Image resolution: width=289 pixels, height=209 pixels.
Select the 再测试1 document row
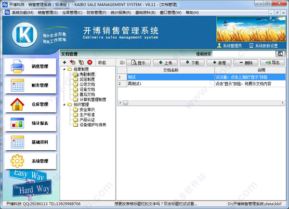point(202,84)
